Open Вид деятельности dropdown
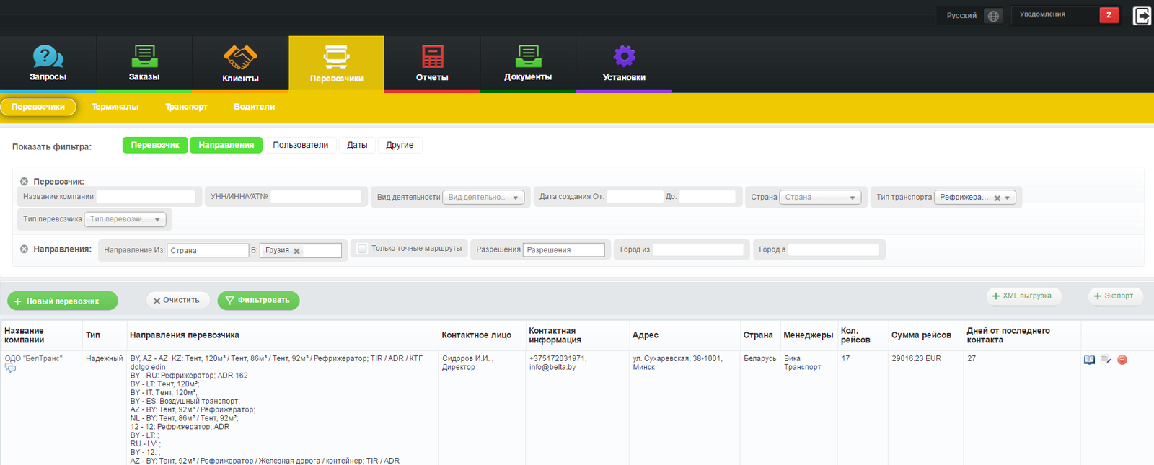Image resolution: width=1154 pixels, height=465 pixels. pyautogui.click(x=483, y=198)
